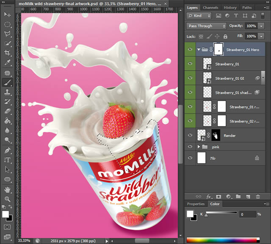Select the Clone Stamp tool
271x244 pixels.
pyautogui.click(x=7, y=92)
